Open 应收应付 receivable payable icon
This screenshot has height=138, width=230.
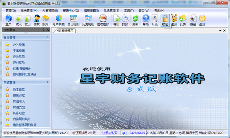point(103,20)
